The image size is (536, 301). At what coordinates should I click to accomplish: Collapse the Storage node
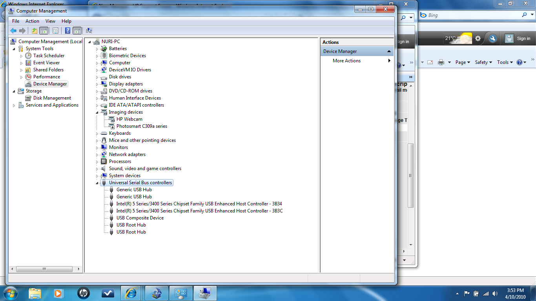pyautogui.click(x=14, y=91)
